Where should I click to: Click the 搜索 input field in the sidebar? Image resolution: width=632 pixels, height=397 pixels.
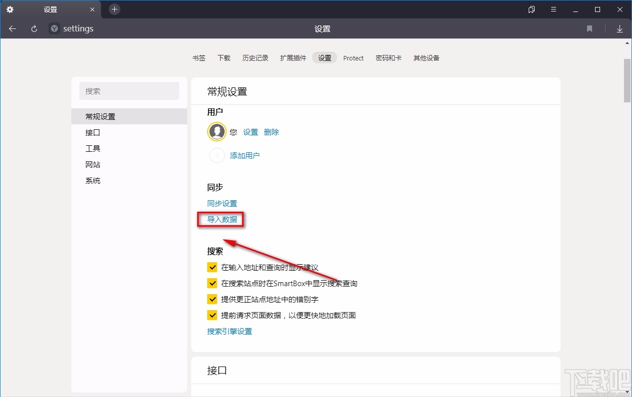point(129,91)
